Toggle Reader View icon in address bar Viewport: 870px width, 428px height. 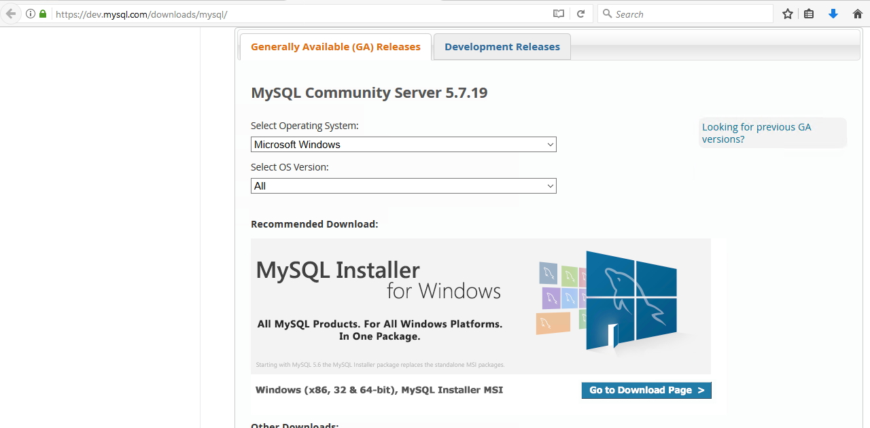pos(559,14)
